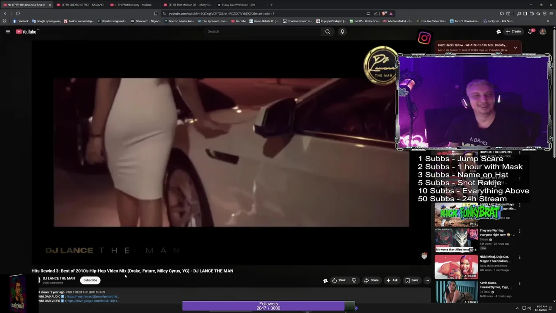This screenshot has width=556, height=313.
Task: Open Brave Rewards triangle icon
Action: [x=391, y=13]
